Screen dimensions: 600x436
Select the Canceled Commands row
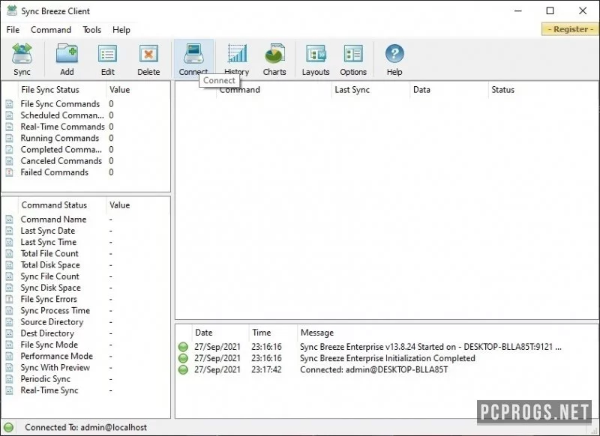tap(86, 161)
